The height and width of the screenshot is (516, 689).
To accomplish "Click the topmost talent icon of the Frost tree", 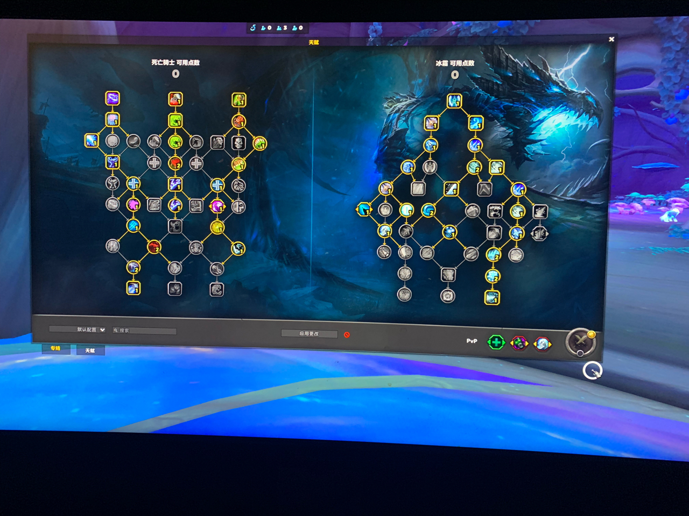I will coord(454,101).
